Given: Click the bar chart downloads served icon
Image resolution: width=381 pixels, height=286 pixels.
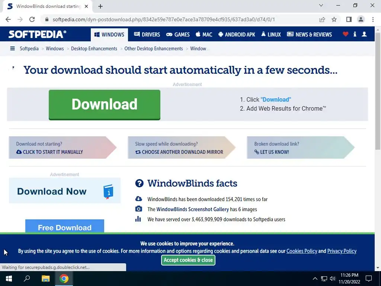Looking at the screenshot, I should (138, 219).
